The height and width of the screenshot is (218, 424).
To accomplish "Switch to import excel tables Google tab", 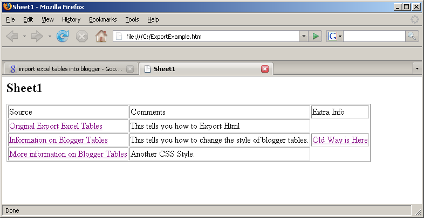I will pyautogui.click(x=70, y=69).
